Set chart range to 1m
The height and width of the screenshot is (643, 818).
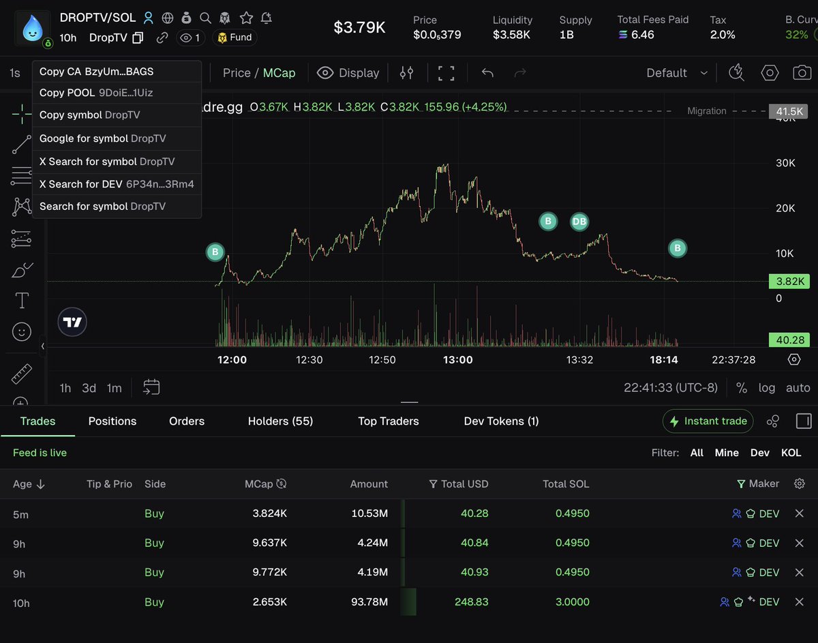tap(115, 388)
